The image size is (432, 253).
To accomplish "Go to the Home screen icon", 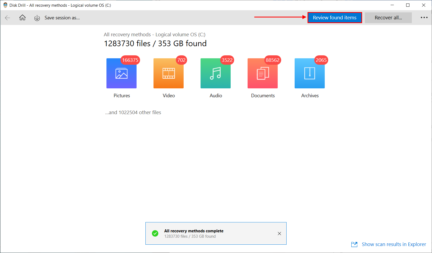I will 23,18.
